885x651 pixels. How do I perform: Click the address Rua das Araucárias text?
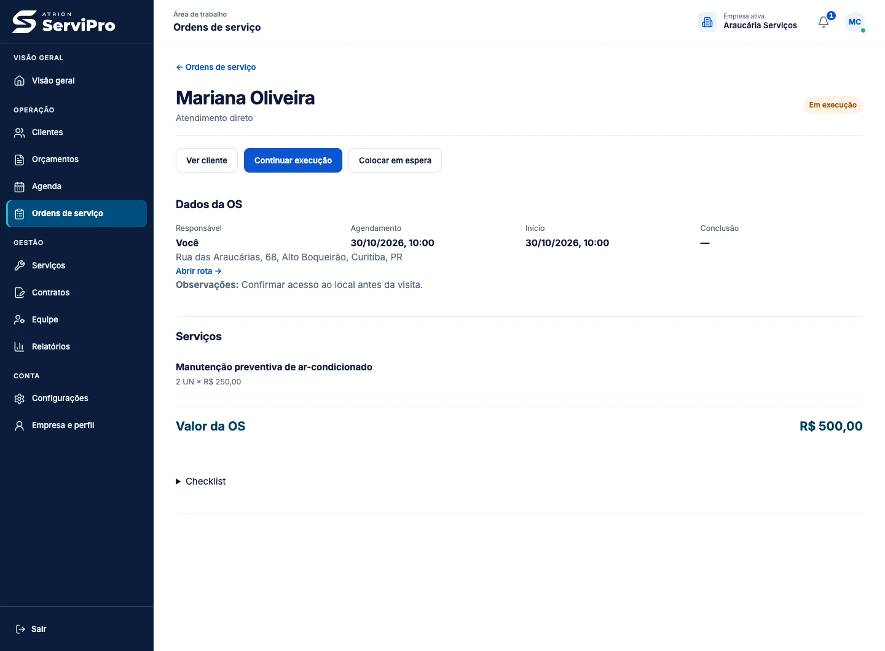pos(289,257)
